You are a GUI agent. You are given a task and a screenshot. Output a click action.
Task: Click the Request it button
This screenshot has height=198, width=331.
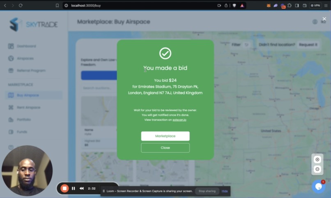pyautogui.click(x=308, y=45)
